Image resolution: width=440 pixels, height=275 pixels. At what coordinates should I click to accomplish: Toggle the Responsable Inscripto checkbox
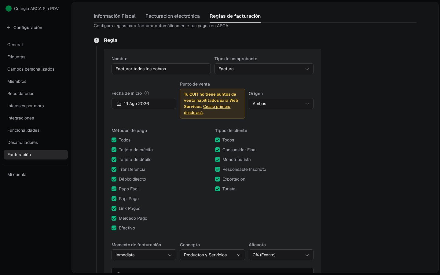point(218,169)
